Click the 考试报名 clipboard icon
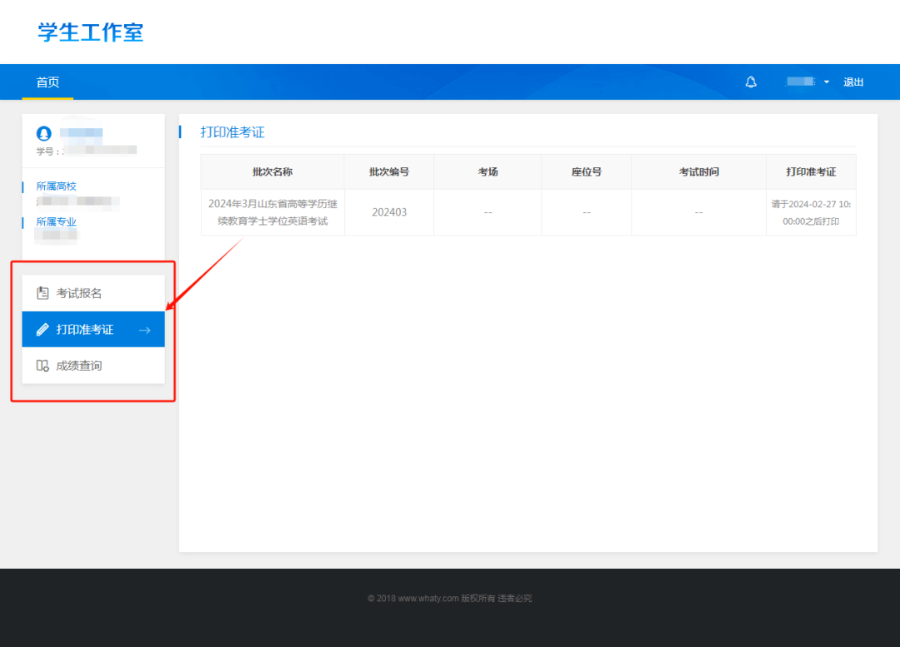The image size is (900, 647). [x=42, y=293]
